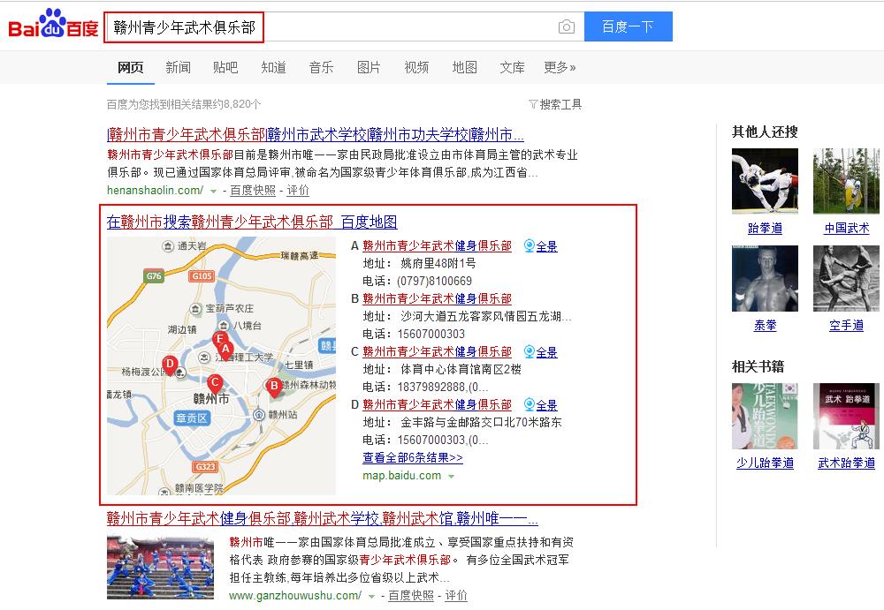This screenshot has height=610, width=884.
Task: Open map result A title link
Action: 437,246
